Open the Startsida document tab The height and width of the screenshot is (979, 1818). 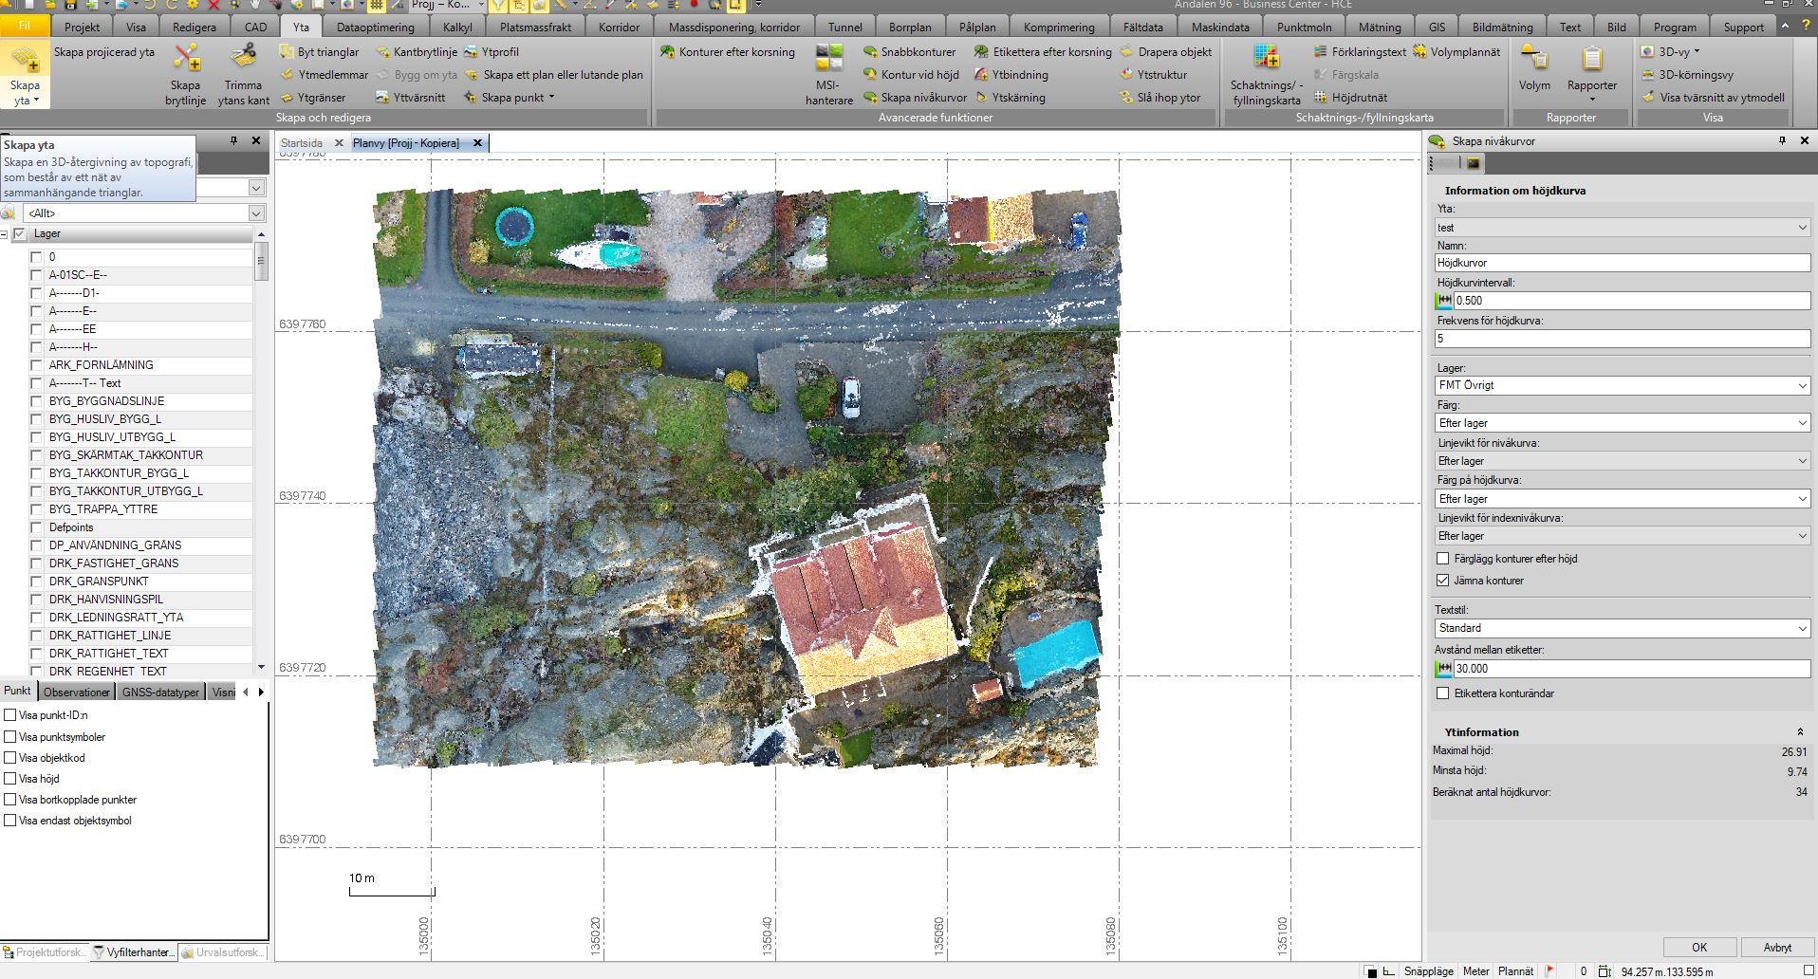tap(302, 143)
